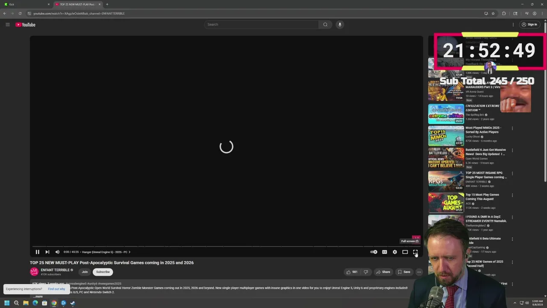This screenshot has height=308, width=547.
Task: Skip to next video in player
Action: 47,252
